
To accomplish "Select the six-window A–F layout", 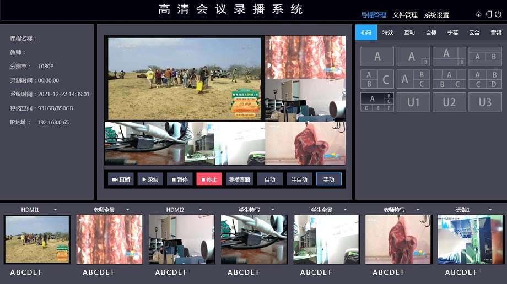I will tap(377, 102).
